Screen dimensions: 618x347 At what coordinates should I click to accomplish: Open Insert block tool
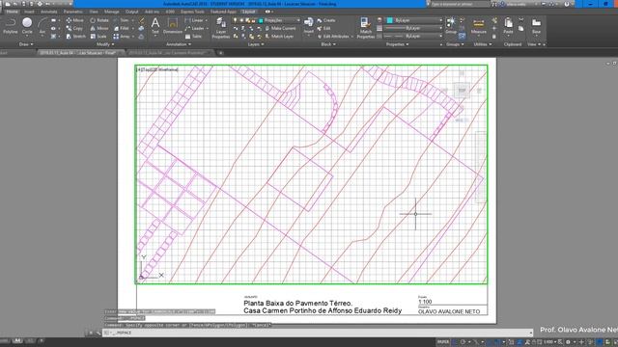point(309,26)
